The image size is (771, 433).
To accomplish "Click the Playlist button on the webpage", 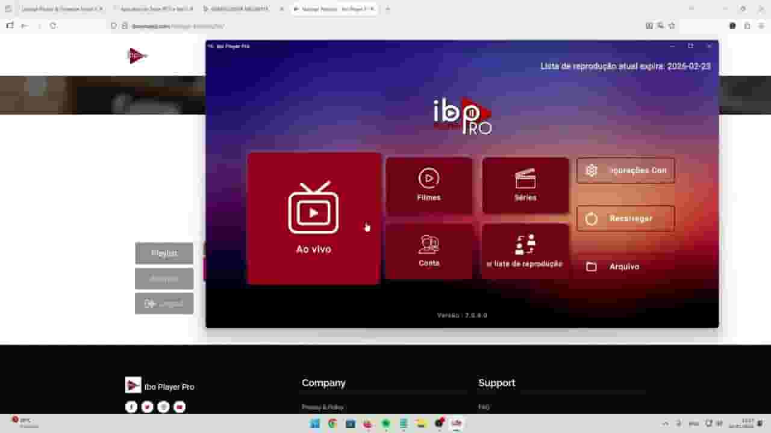I will 164,253.
